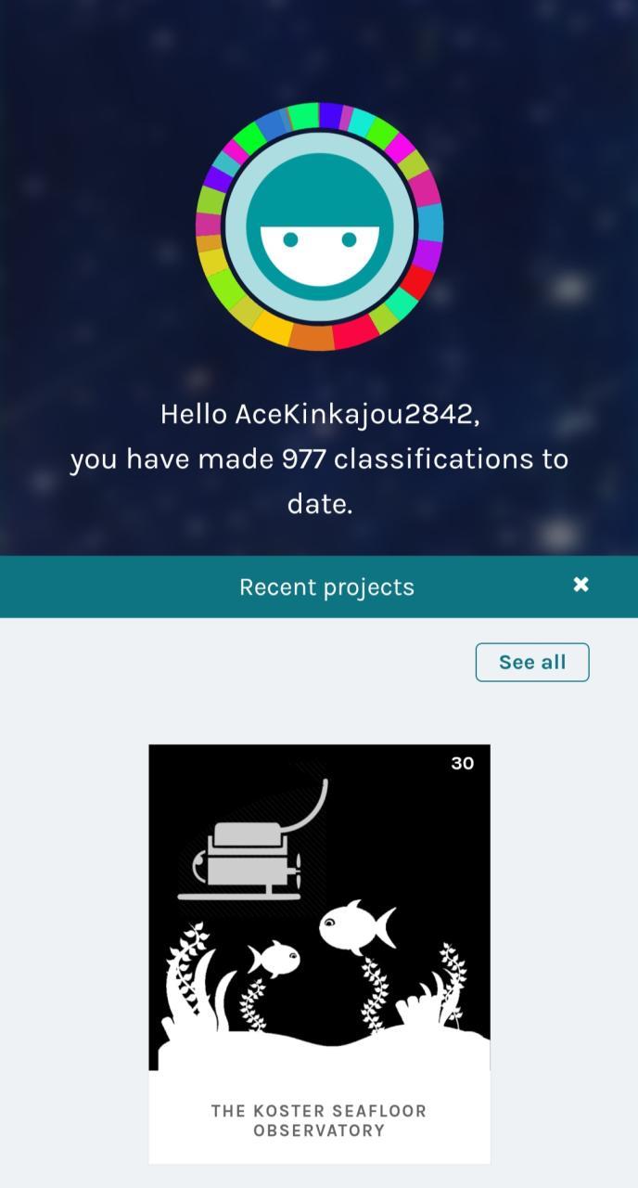Select the orange segment at the ring's bottom

click(313, 336)
